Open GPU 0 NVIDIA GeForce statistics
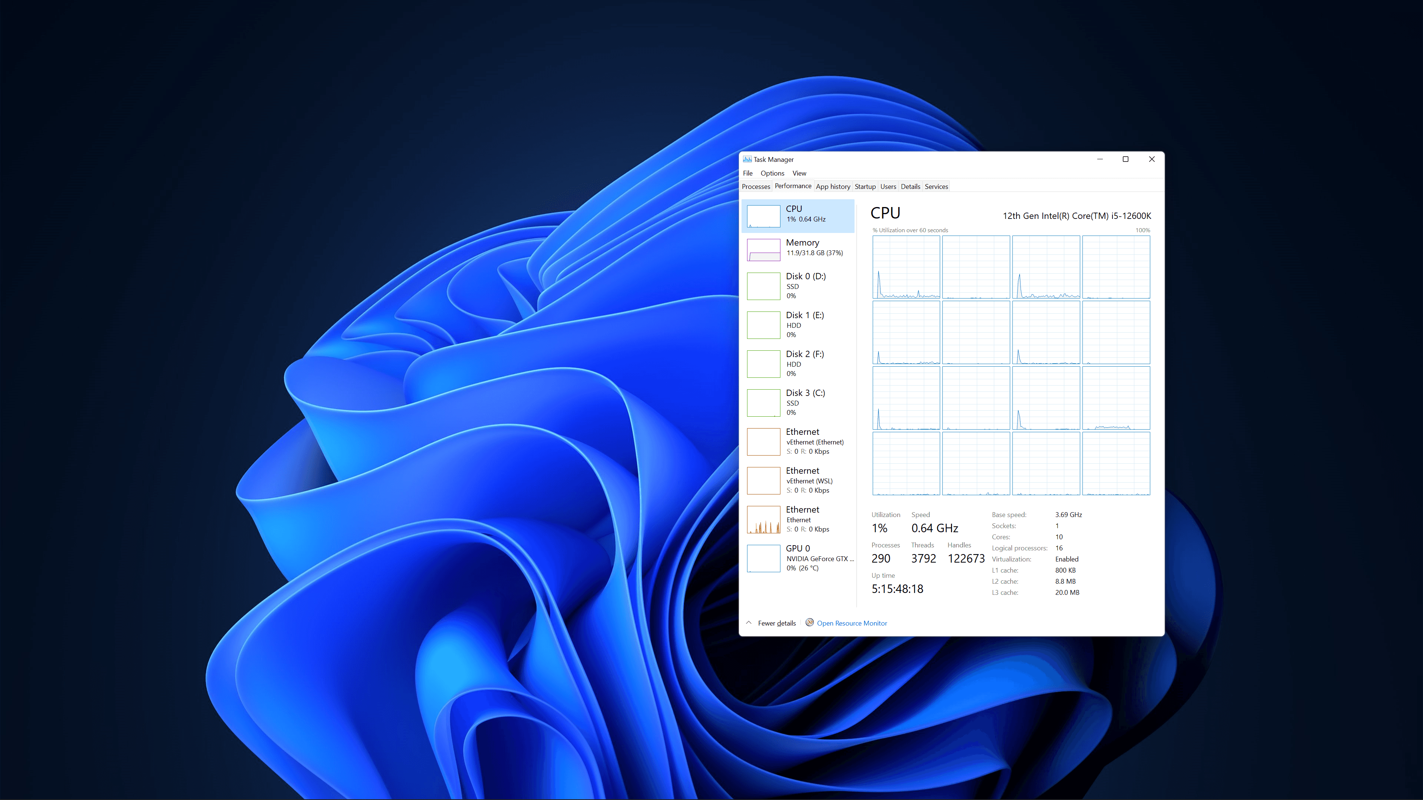Viewport: 1423px width, 800px height. (799, 558)
